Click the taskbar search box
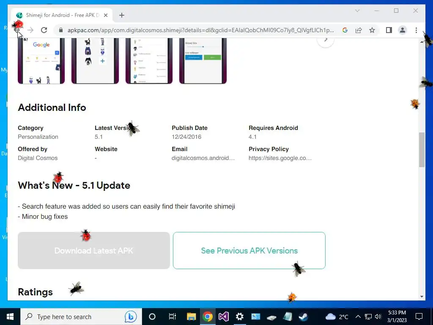Viewport: 433px width, 325px height. [81, 317]
